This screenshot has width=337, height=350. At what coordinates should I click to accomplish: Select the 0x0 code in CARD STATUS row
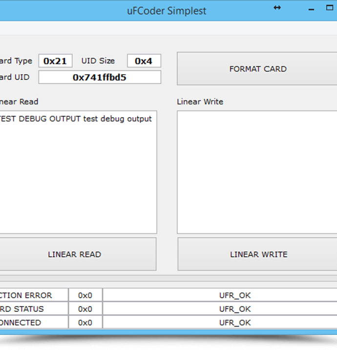[85, 309]
